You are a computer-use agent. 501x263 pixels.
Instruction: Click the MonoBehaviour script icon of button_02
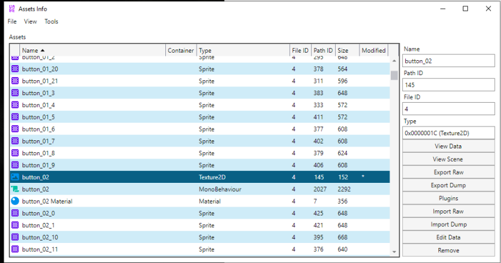[15, 189]
